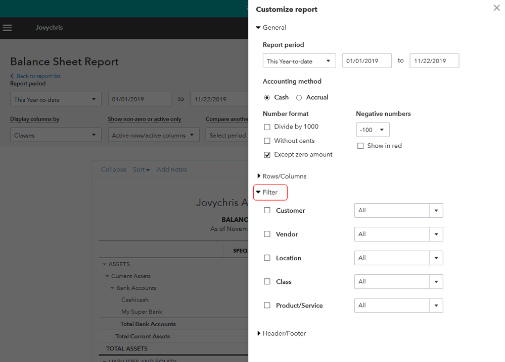Click the end date field 11/22/2019 in panel

point(434,61)
